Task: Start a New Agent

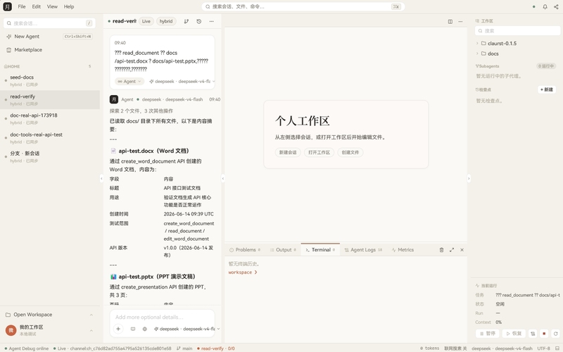Action: tap(49, 37)
